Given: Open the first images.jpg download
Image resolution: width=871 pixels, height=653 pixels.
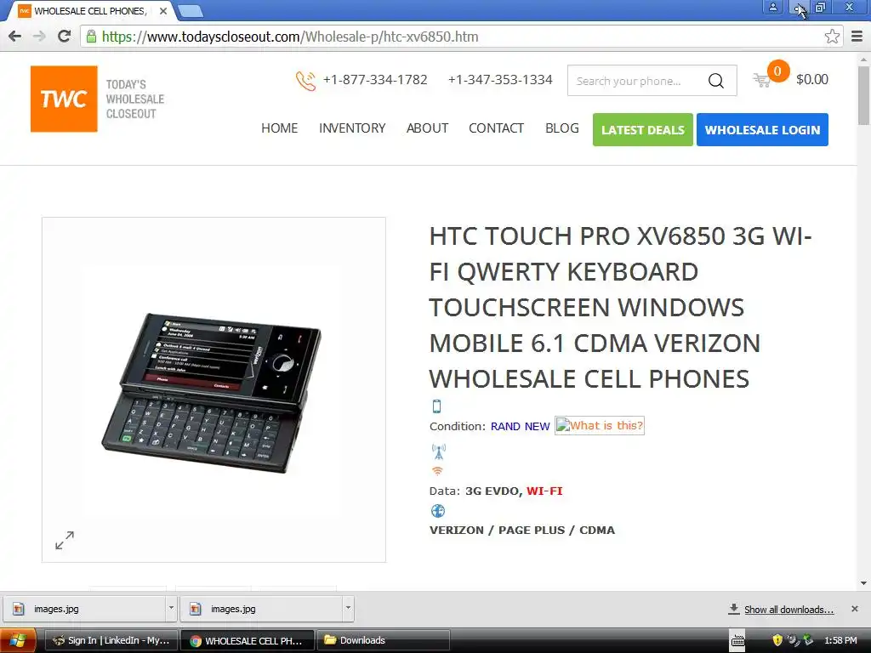Looking at the screenshot, I should tap(84, 609).
